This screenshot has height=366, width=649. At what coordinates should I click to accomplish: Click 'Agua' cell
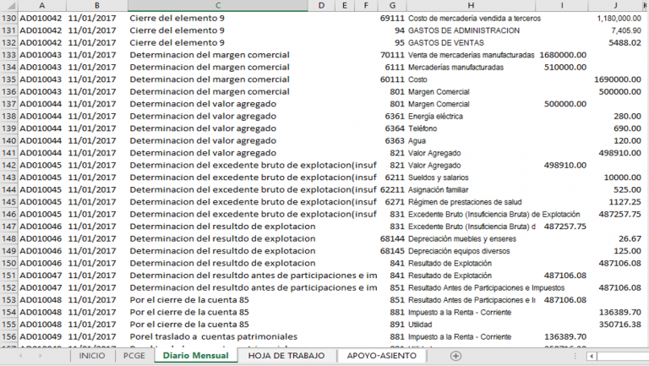(x=417, y=141)
